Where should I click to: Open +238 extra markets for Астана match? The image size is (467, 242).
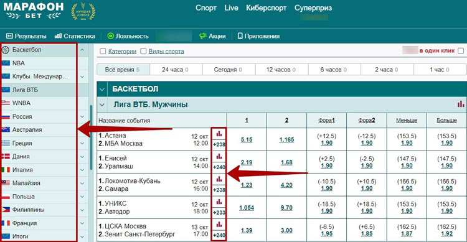click(x=219, y=145)
